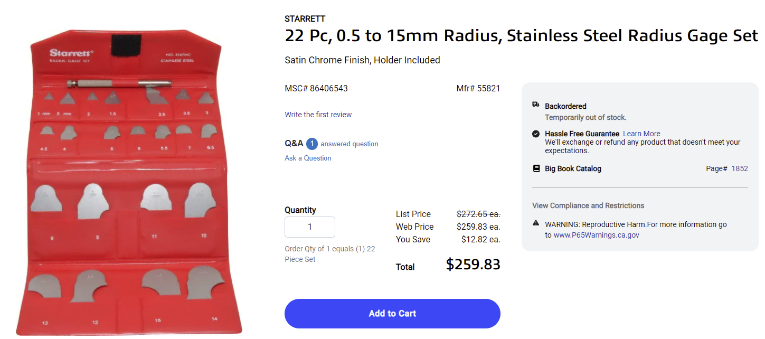The width and height of the screenshot is (765, 339).
Task: Click the Big Book Catalog book icon
Action: (x=536, y=168)
